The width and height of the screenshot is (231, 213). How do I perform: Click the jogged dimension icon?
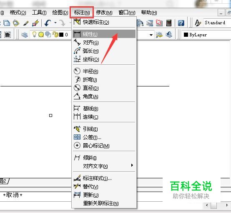77,79
